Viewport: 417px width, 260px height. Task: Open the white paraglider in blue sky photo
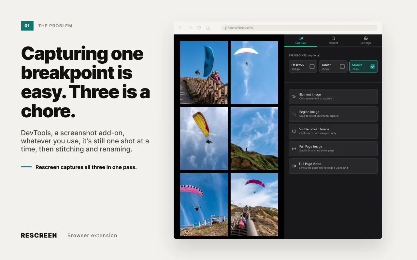[254, 72]
